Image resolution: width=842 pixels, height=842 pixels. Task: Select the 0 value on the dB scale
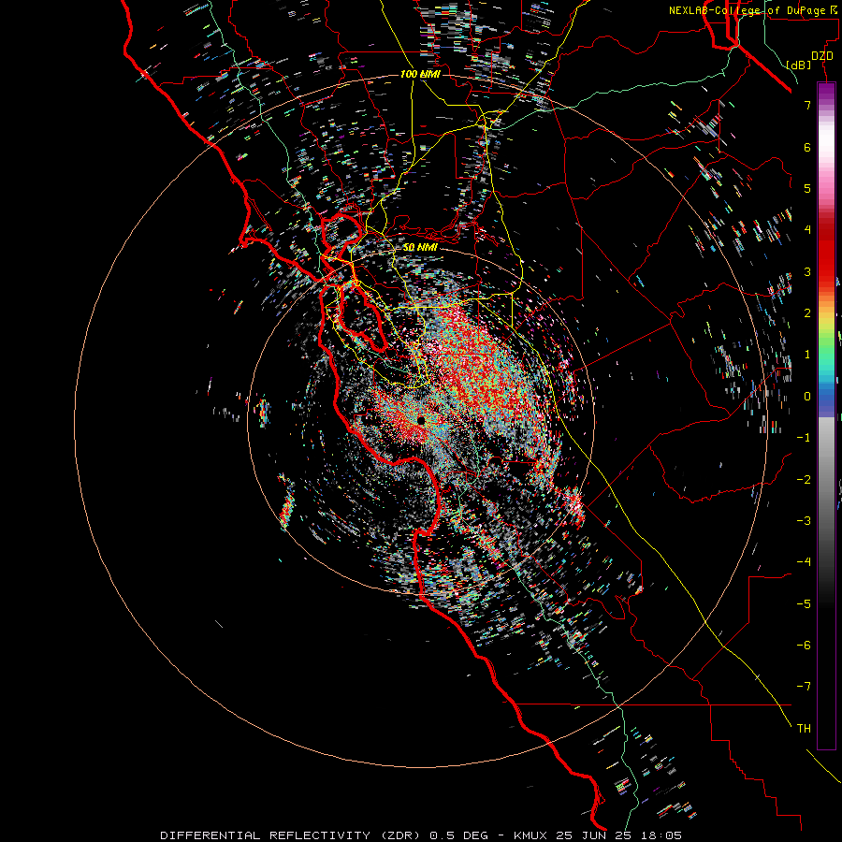coord(807,397)
